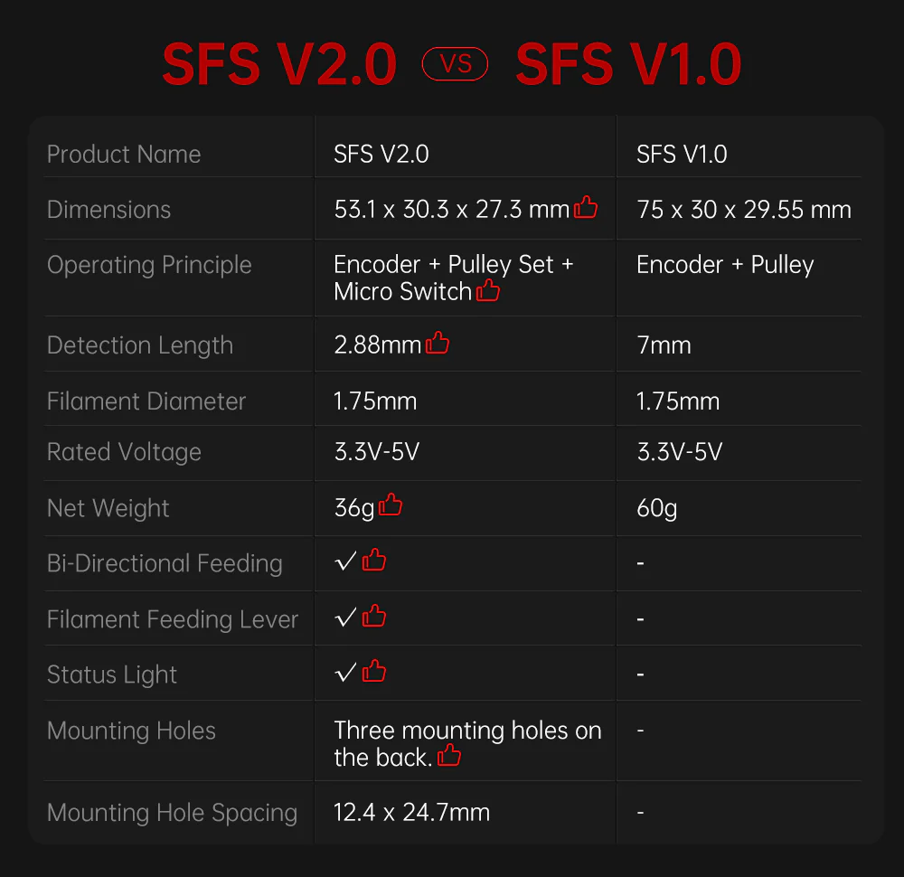
Task: Click the Status Light checkmark
Action: tap(345, 674)
